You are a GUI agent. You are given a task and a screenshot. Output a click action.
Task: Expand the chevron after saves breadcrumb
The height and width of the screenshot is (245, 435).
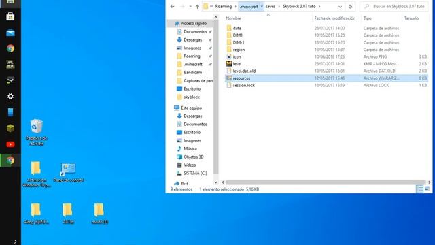point(279,6)
